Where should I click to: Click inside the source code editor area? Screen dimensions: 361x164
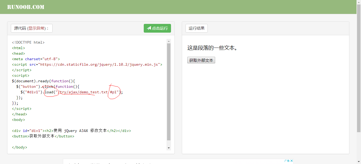coord(89,95)
